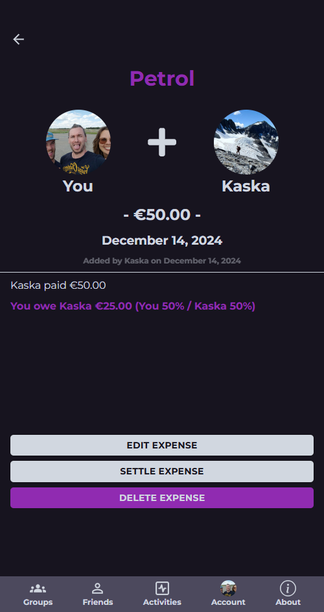Click the €50.00 total amount
This screenshot has height=612, width=324.
click(x=162, y=215)
